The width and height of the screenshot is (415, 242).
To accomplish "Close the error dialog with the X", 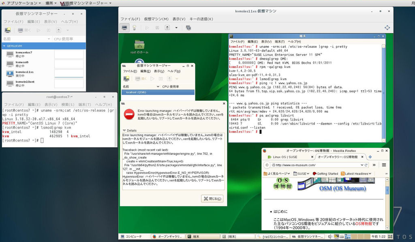I will click(224, 103).
